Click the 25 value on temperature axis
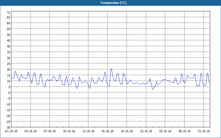Viewport: 221px width, 138px height. [9, 64]
